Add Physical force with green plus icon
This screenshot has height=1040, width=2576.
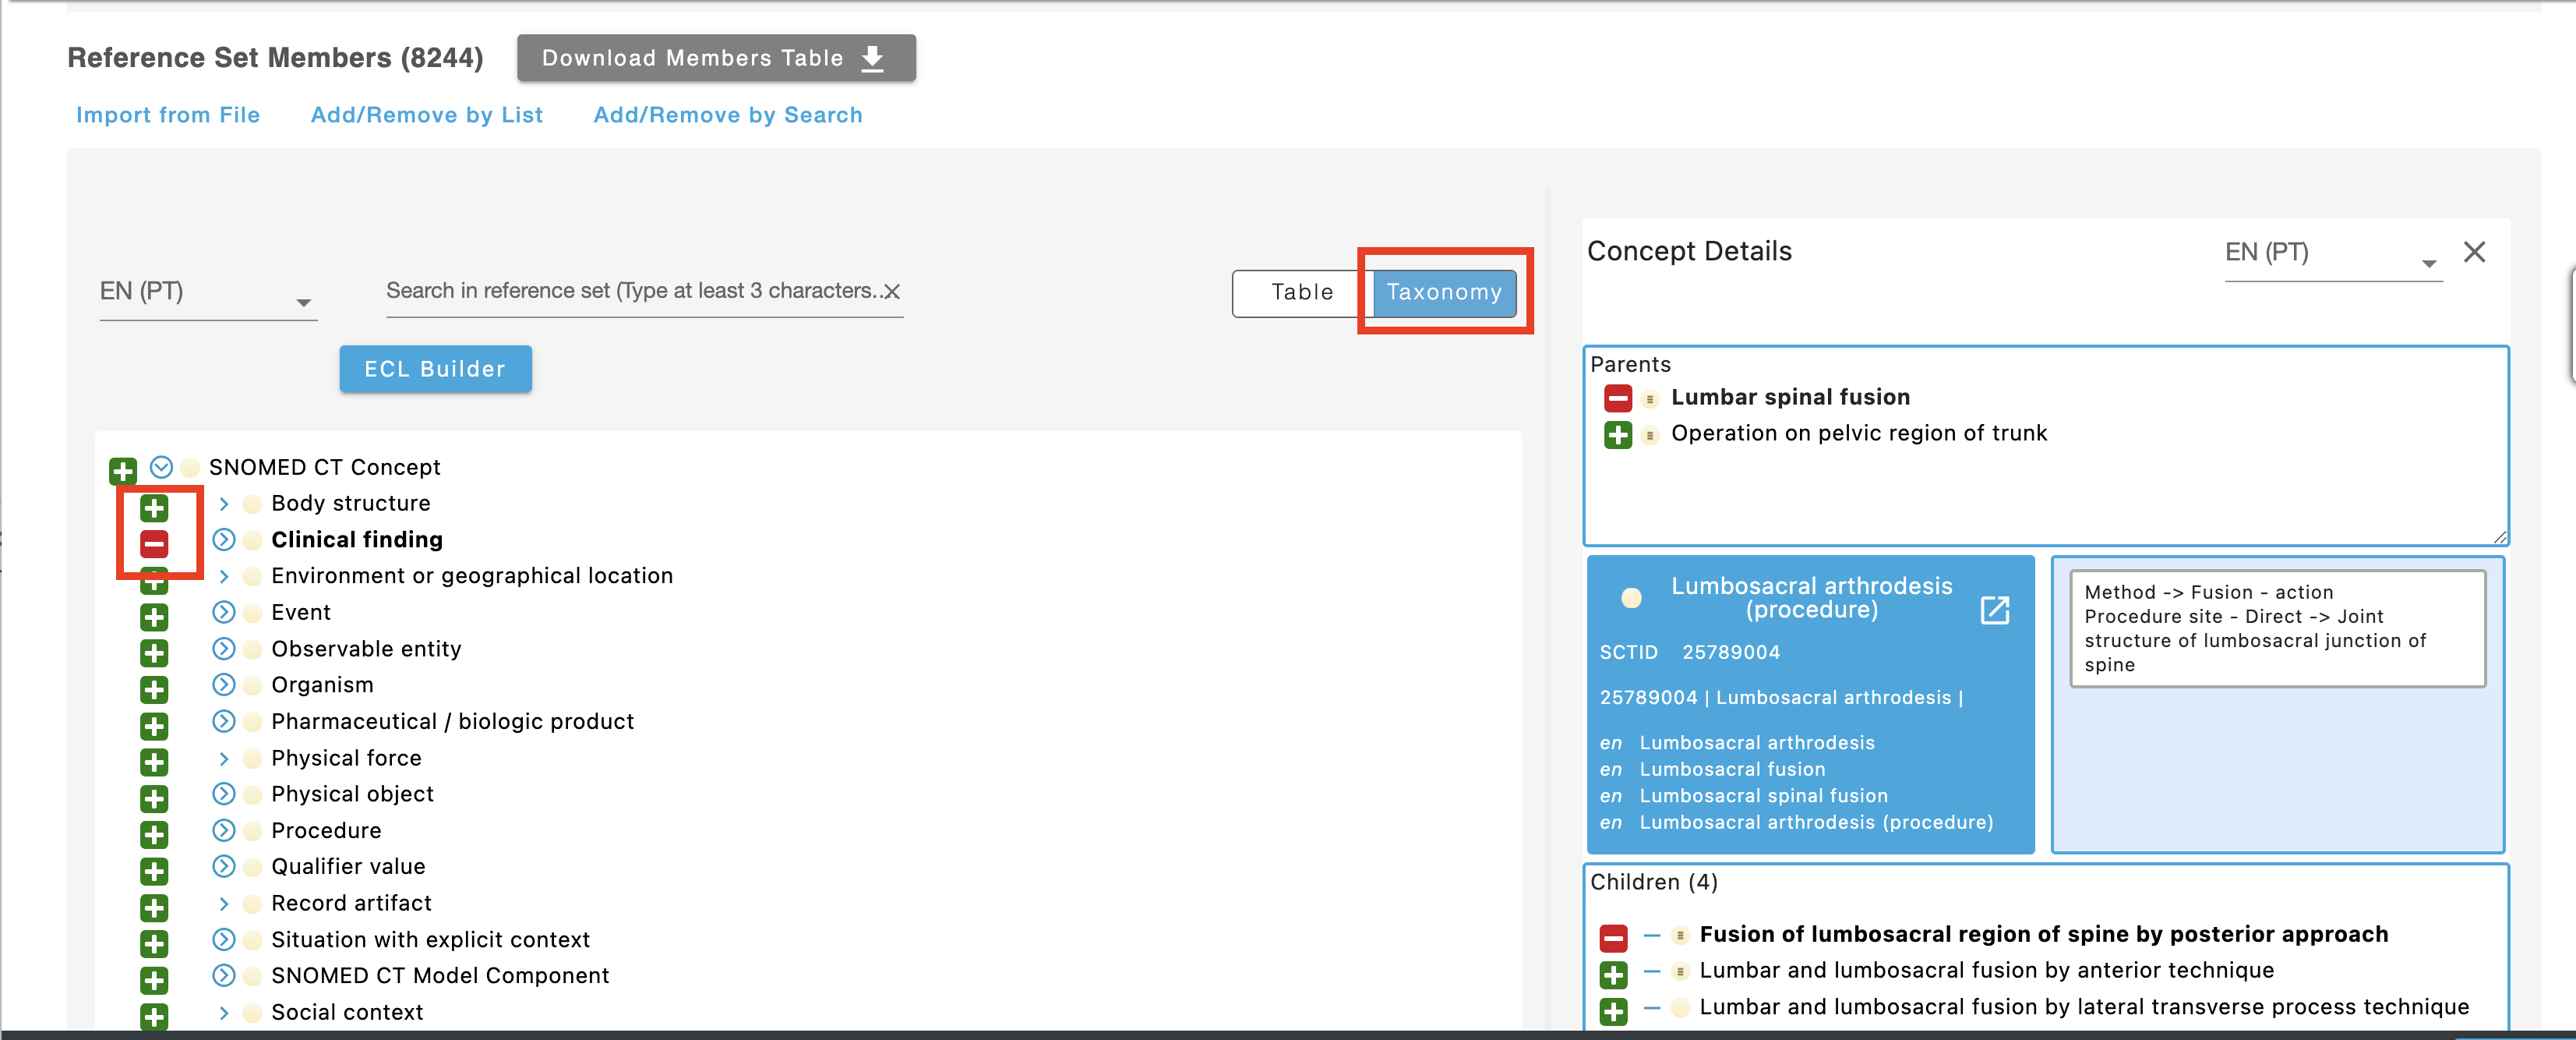[154, 762]
